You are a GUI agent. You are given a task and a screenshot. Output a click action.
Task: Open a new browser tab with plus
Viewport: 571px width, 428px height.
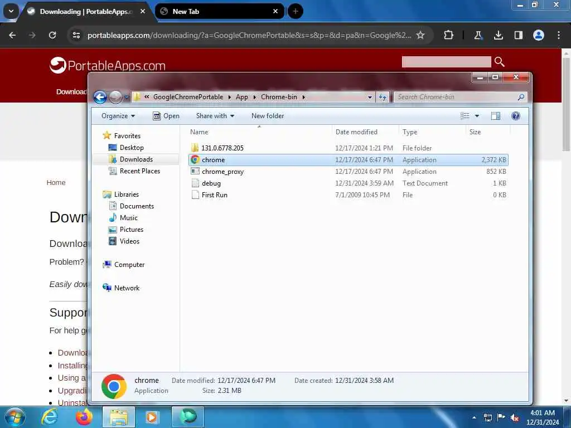pos(296,11)
